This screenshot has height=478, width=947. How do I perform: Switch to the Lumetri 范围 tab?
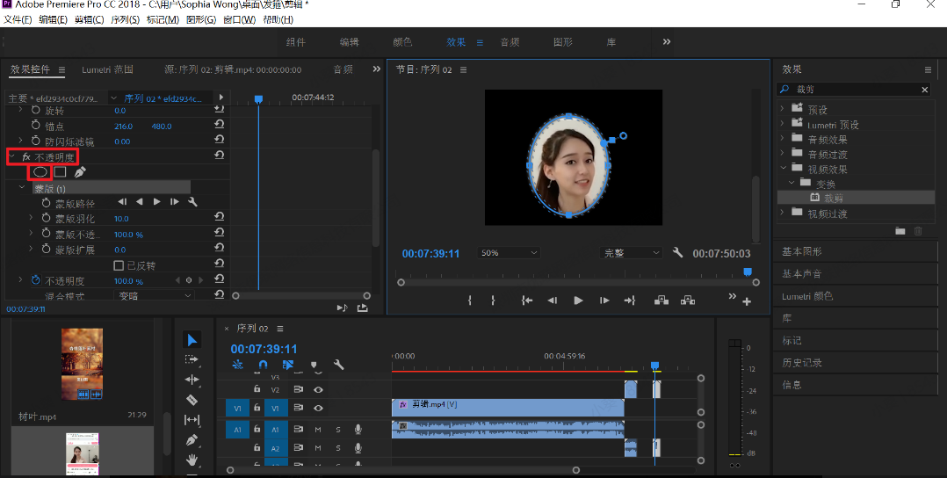pos(107,69)
